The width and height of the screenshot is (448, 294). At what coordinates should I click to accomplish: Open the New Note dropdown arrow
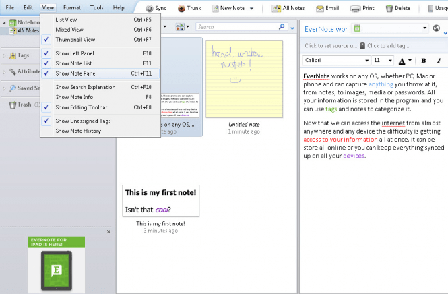point(251,9)
